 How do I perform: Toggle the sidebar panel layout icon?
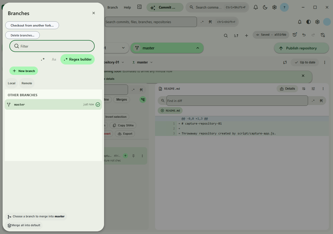(x=139, y=7)
